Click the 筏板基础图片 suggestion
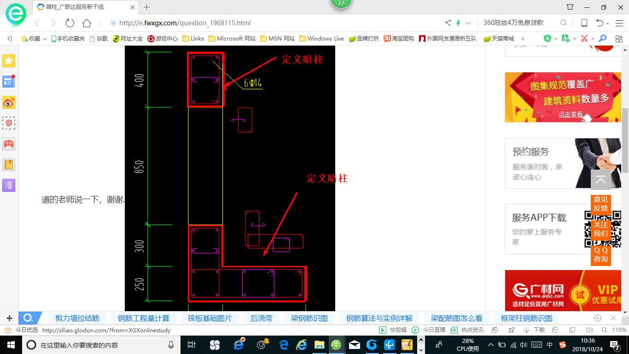The height and width of the screenshot is (354, 629). [x=210, y=318]
